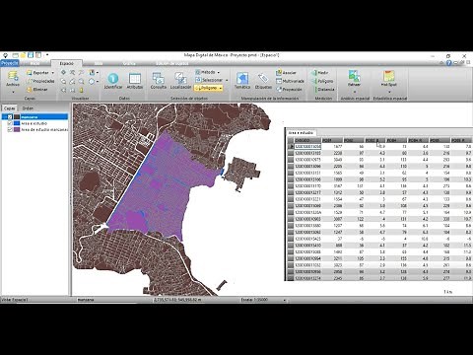Screen dimensions: 473x355
Task: Open the Atributos table tool
Action: (135, 81)
